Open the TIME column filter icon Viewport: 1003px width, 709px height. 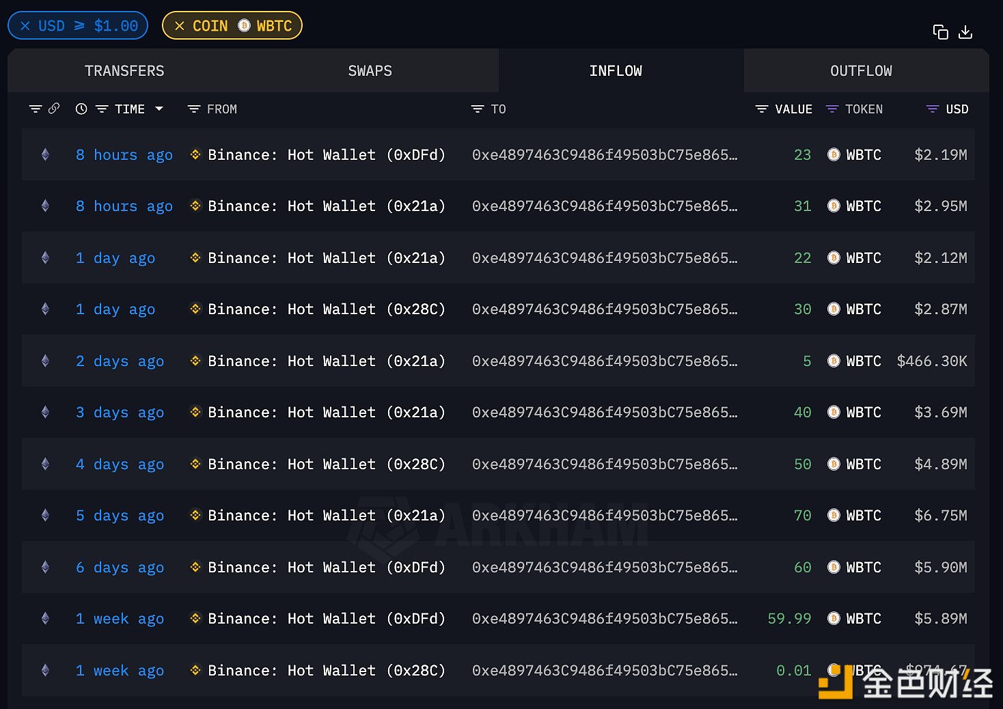click(102, 109)
